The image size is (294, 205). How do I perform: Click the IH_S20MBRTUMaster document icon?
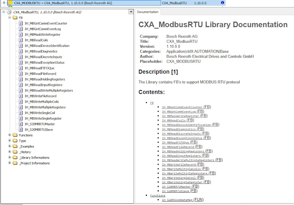click(x=21, y=124)
